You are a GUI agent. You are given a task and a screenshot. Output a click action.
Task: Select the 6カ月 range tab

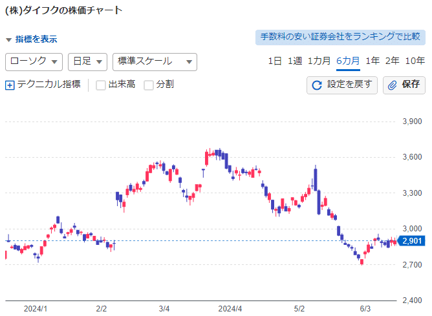348,61
